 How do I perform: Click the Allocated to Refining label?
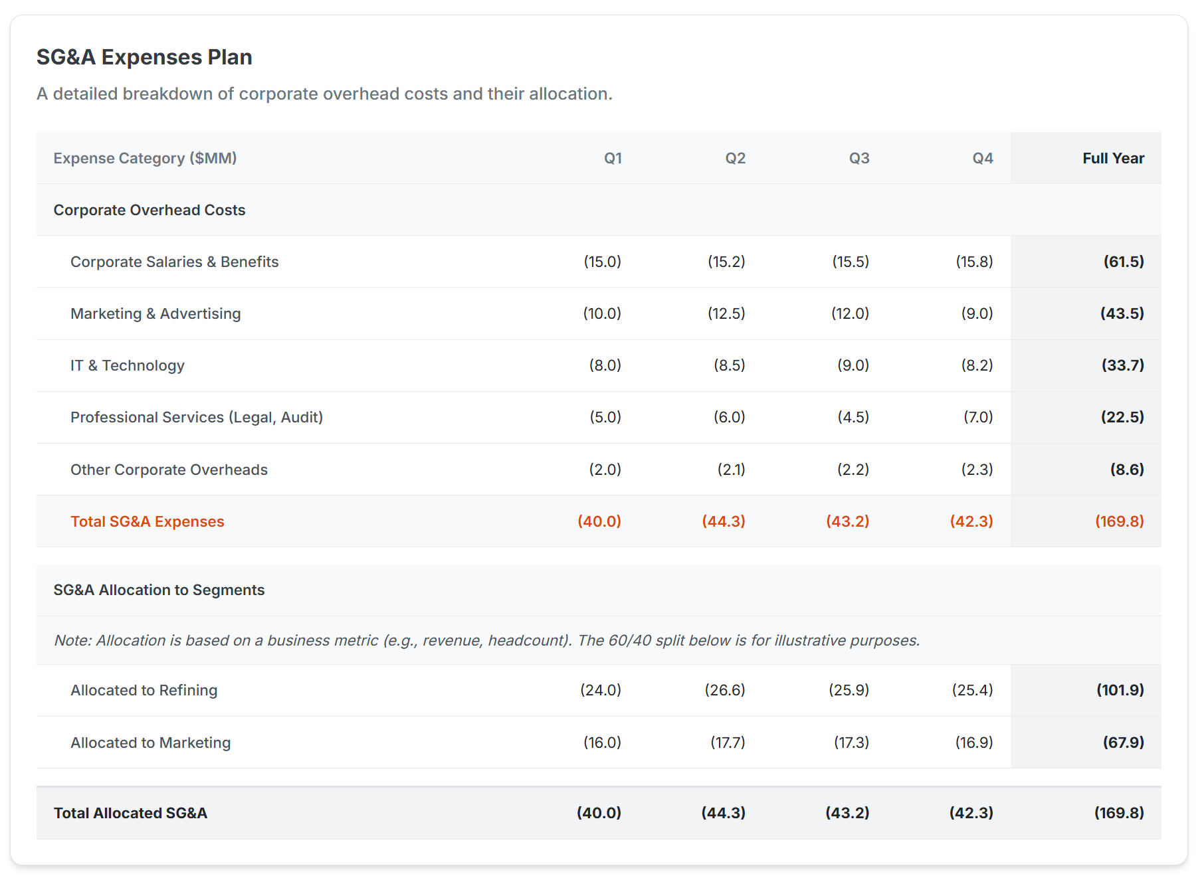point(144,690)
